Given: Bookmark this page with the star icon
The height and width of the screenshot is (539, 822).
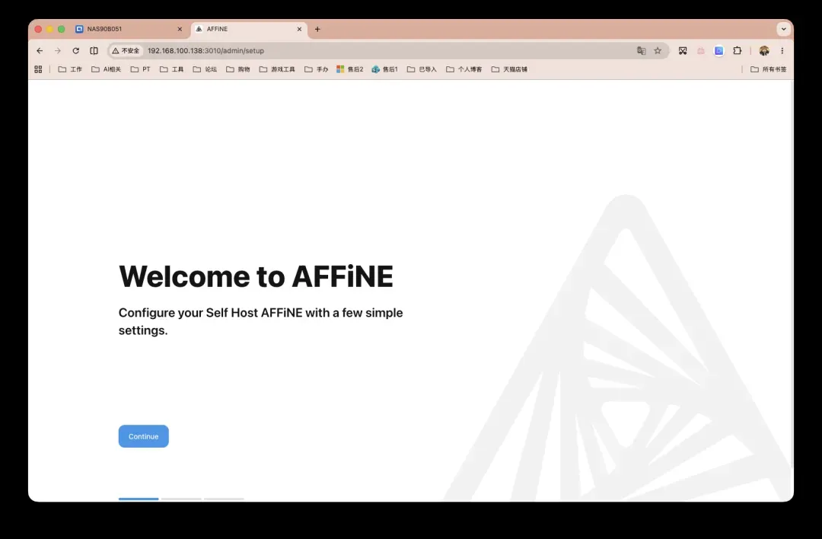Looking at the screenshot, I should [x=658, y=51].
